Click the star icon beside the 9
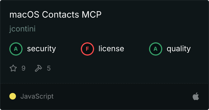The width and height of the screenshot is (209, 110). [x=13, y=68]
